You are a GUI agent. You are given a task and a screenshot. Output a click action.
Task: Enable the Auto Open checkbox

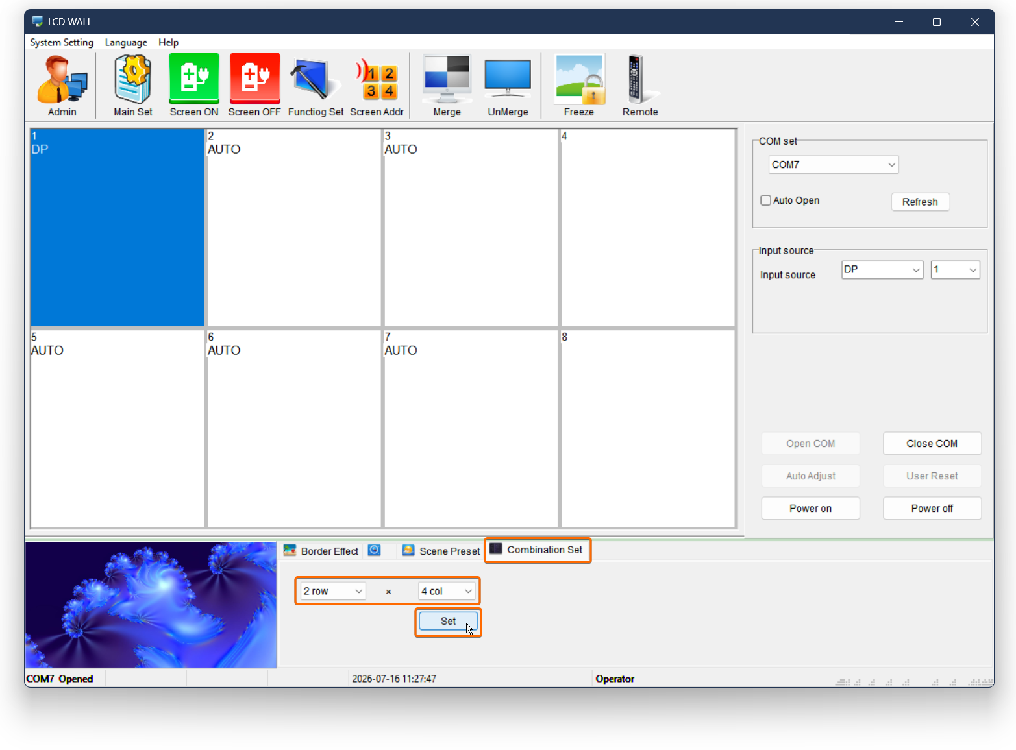[x=766, y=200]
